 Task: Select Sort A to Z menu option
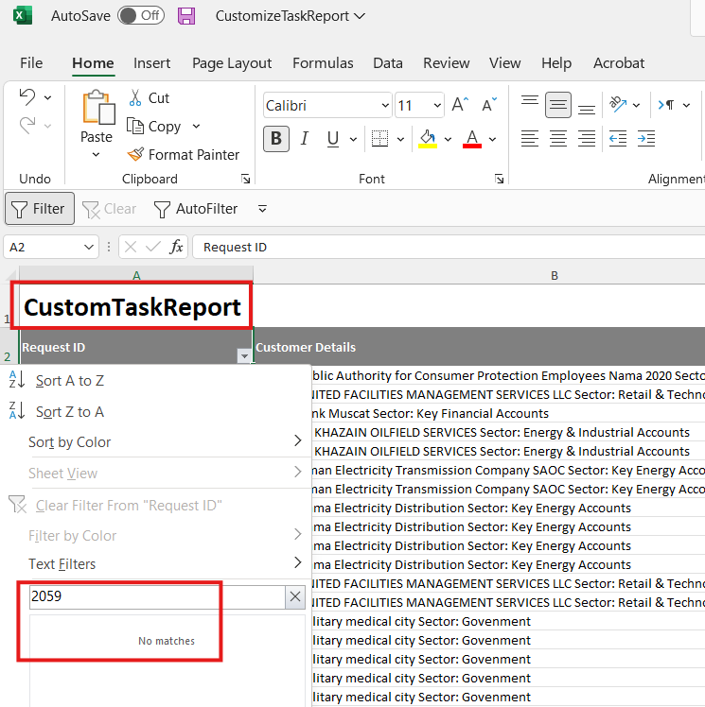tap(69, 381)
